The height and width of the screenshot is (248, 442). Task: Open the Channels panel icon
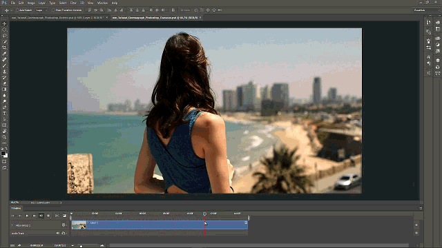click(437, 67)
